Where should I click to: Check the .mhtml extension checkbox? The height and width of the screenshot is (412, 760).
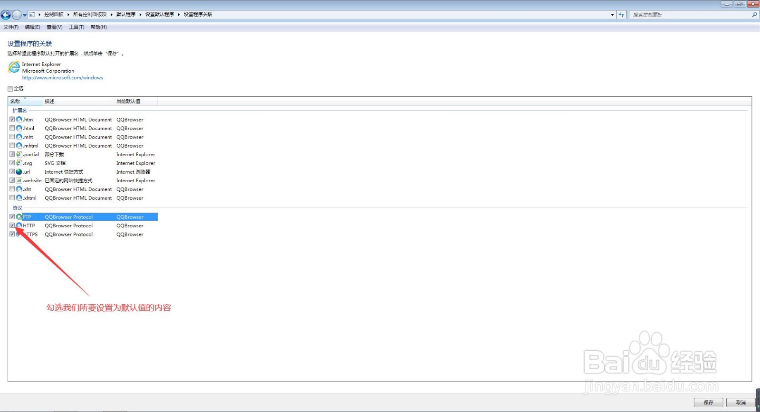pos(12,146)
